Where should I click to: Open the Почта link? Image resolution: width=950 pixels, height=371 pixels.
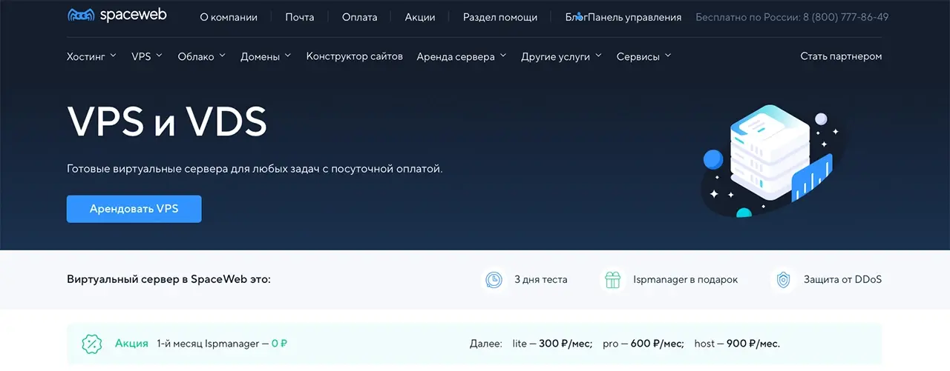pos(300,17)
